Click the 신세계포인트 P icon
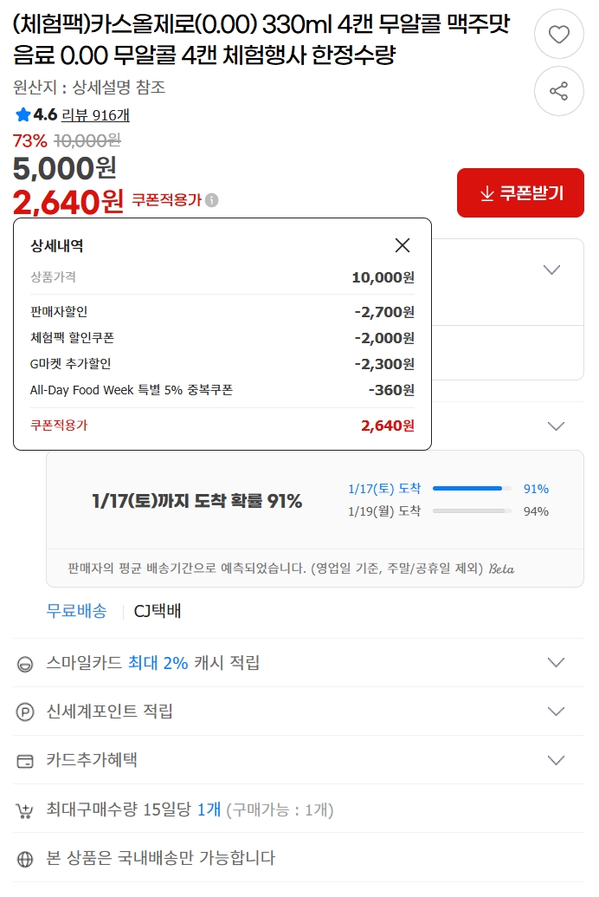Image resolution: width=599 pixels, height=897 pixels. pos(25,712)
